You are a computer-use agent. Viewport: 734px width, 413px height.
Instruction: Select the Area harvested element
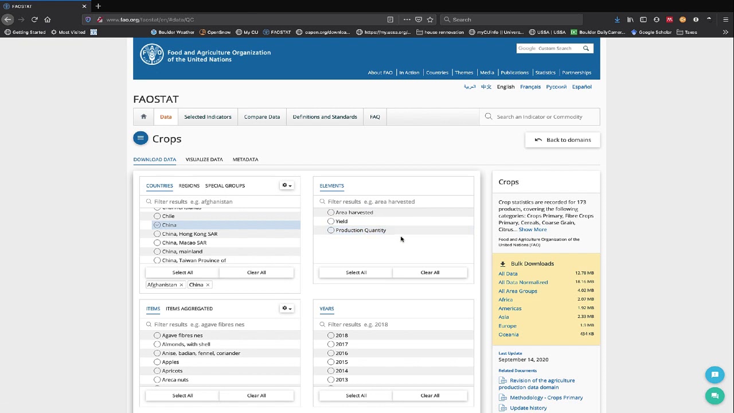(331, 212)
